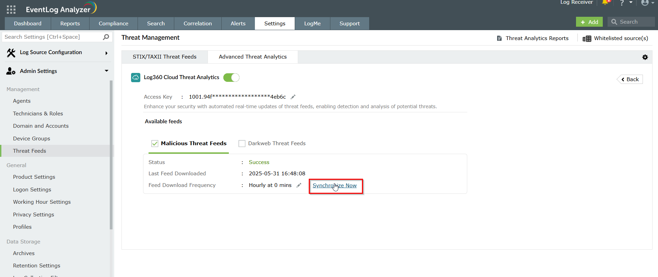
Task: Open the gear settings icon in tab bar
Action: pyautogui.click(x=645, y=57)
